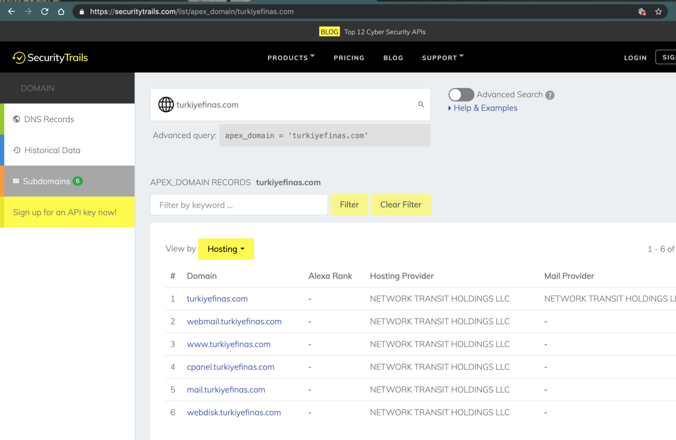Click the Subdomains grid icon
This screenshot has height=440, width=676.
[16, 181]
